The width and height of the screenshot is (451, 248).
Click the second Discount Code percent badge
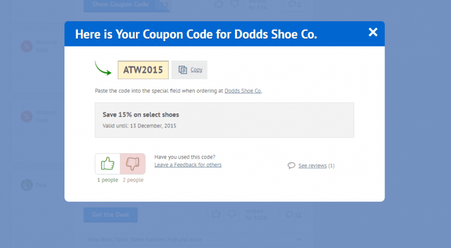(x=27, y=117)
